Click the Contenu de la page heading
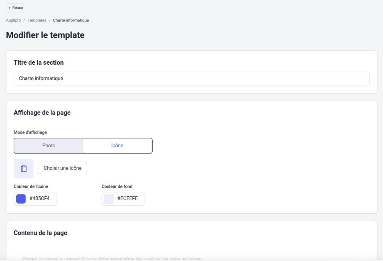Screen dimensions: 383x261 click(40, 233)
